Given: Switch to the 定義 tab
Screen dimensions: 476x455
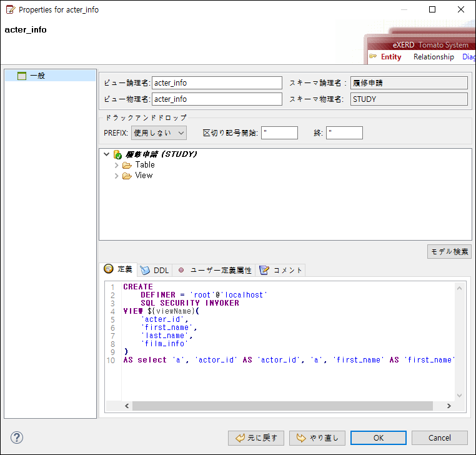Looking at the screenshot, I should [119, 269].
